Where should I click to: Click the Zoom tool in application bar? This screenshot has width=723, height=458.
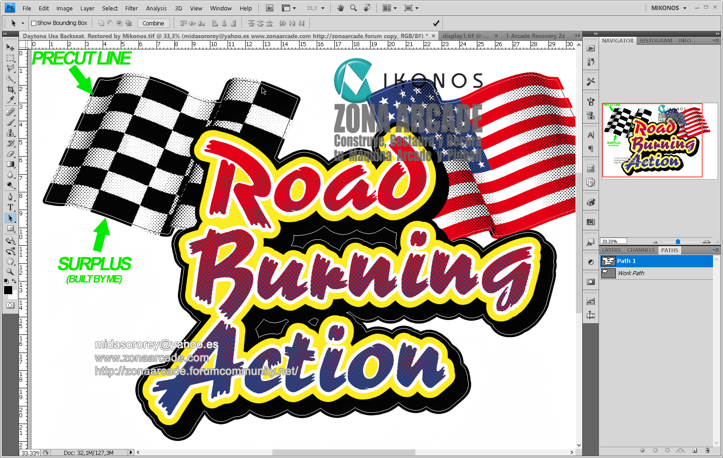click(x=353, y=8)
